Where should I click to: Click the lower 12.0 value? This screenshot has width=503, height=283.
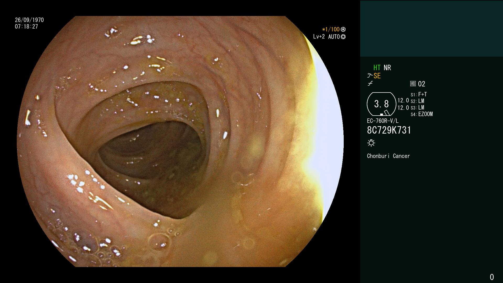[403, 108]
